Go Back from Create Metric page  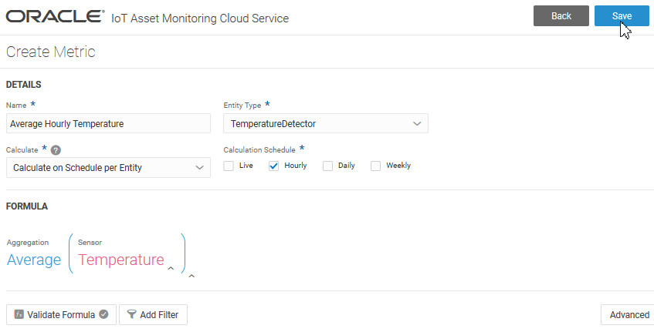pos(561,16)
